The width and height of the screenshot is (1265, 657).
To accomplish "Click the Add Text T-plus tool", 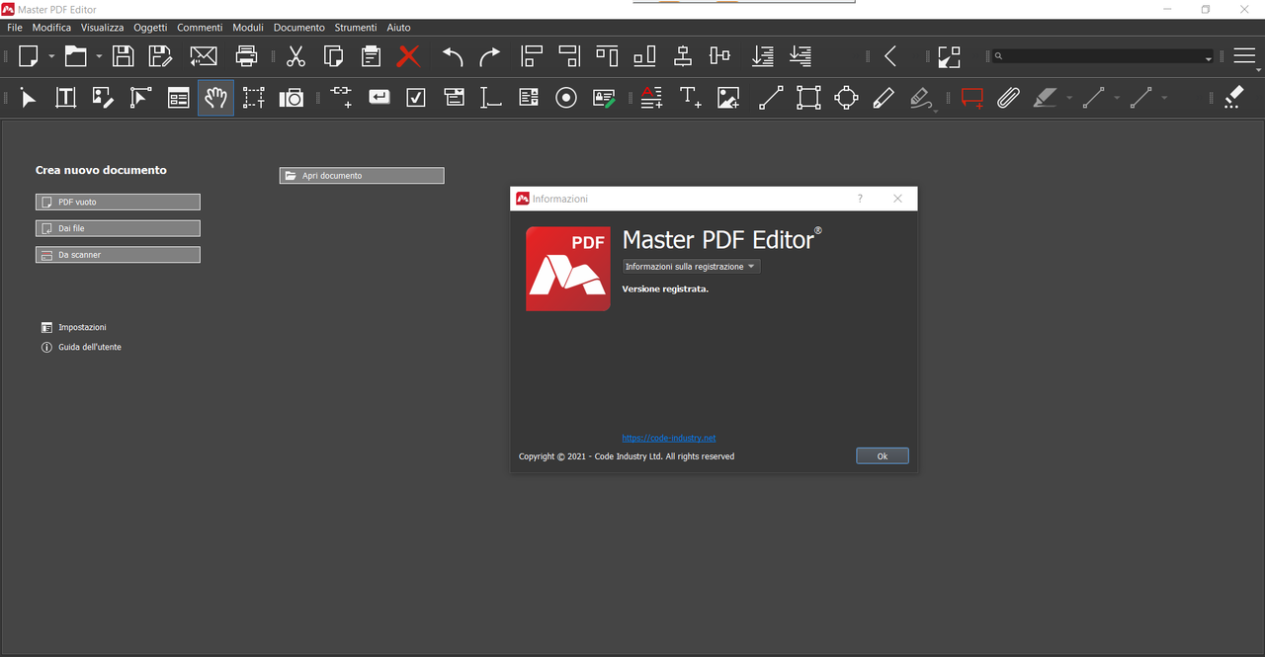I will point(691,98).
